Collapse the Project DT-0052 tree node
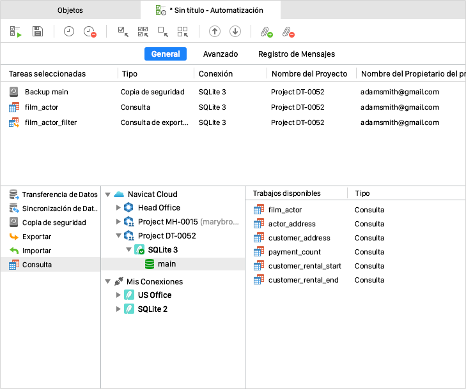The width and height of the screenshot is (466, 389). point(118,236)
